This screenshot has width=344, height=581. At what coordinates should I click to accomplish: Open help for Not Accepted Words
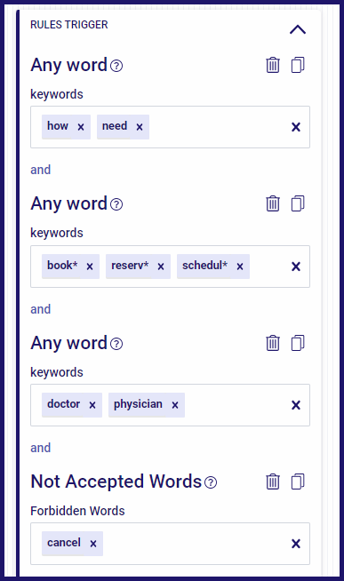(x=211, y=482)
